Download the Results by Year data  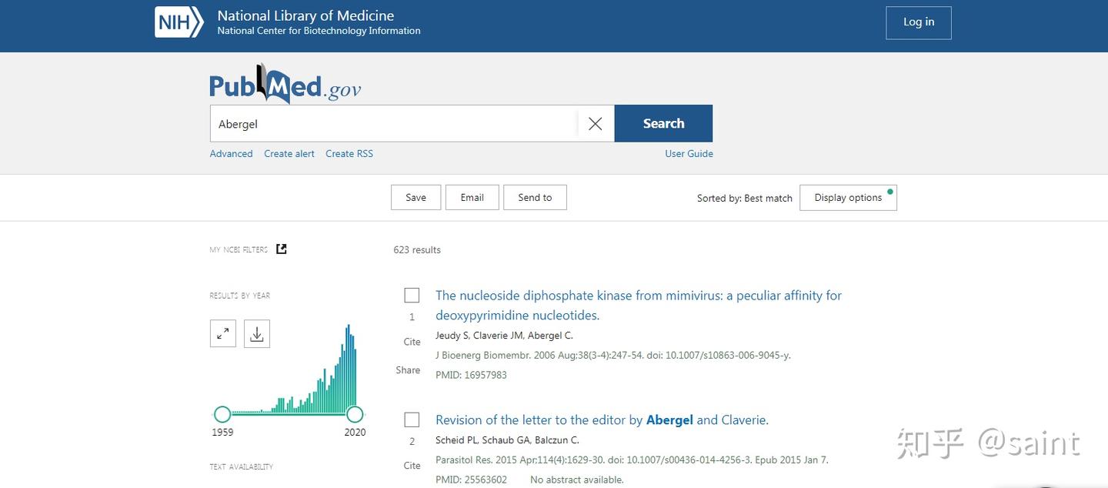[x=257, y=333]
